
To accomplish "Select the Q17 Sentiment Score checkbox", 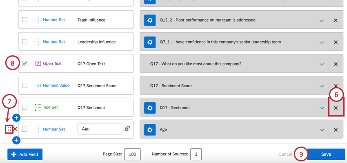I will click(x=25, y=86).
